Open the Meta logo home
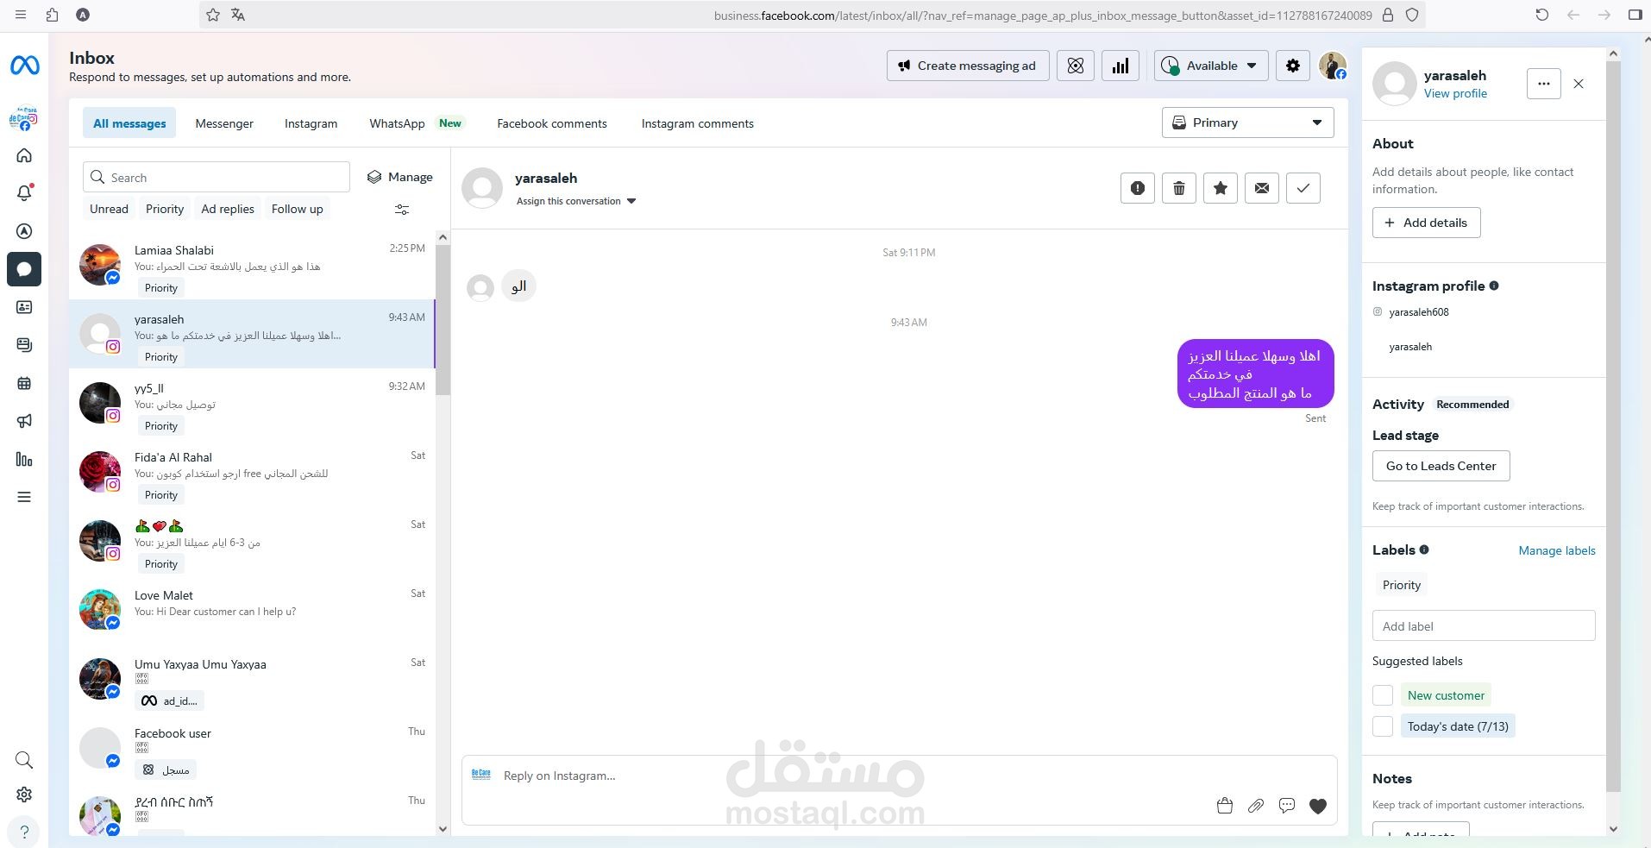1651x848 pixels. 24,65
